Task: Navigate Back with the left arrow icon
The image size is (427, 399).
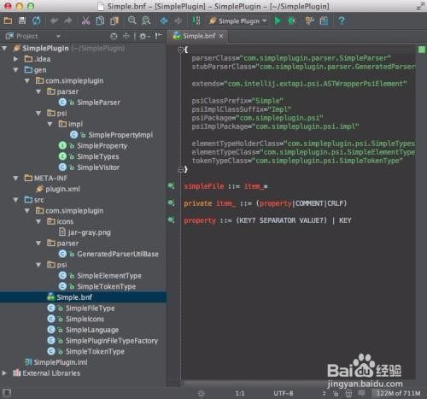Action: (164, 21)
